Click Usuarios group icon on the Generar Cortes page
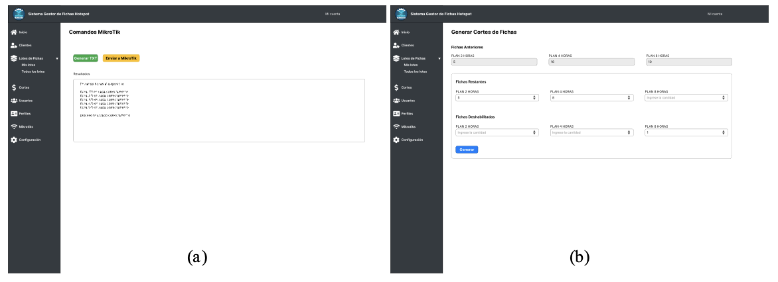Image resolution: width=778 pixels, height=282 pixels. click(397, 101)
